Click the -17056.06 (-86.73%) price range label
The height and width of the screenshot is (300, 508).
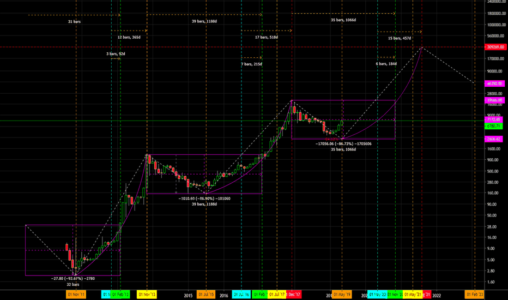(x=343, y=143)
